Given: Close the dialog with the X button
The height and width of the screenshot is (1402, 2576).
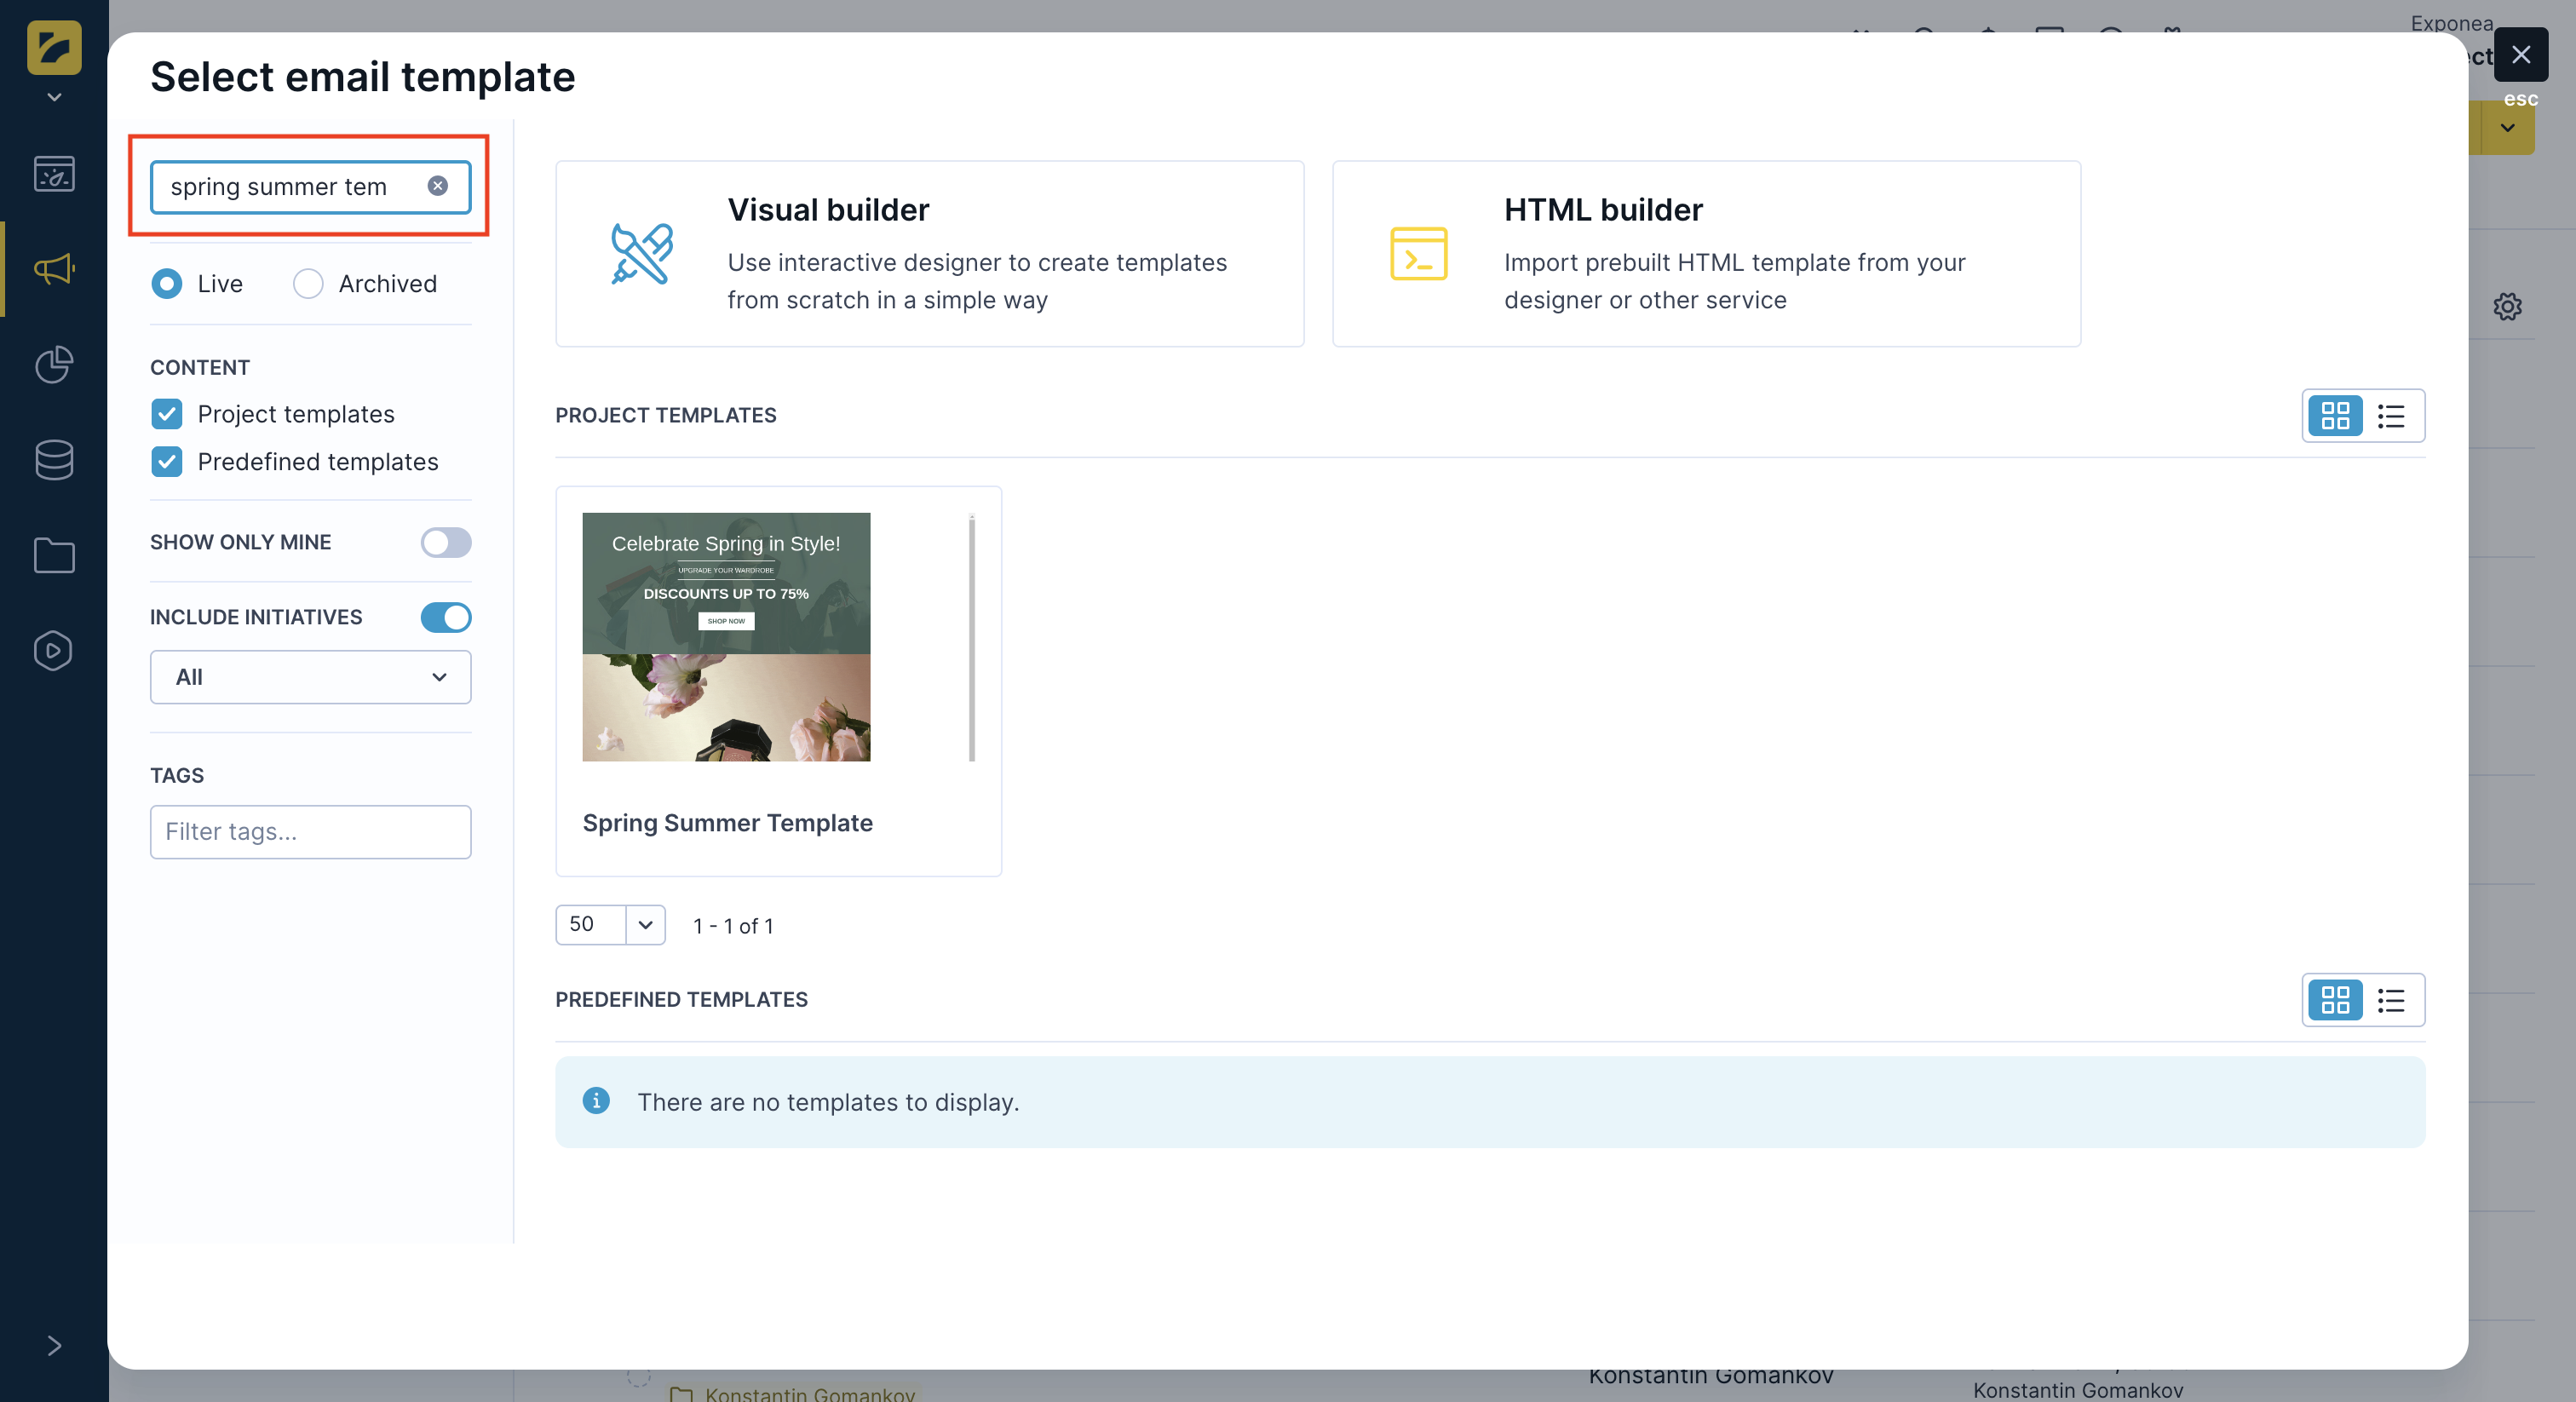Looking at the screenshot, I should pyautogui.click(x=2521, y=54).
